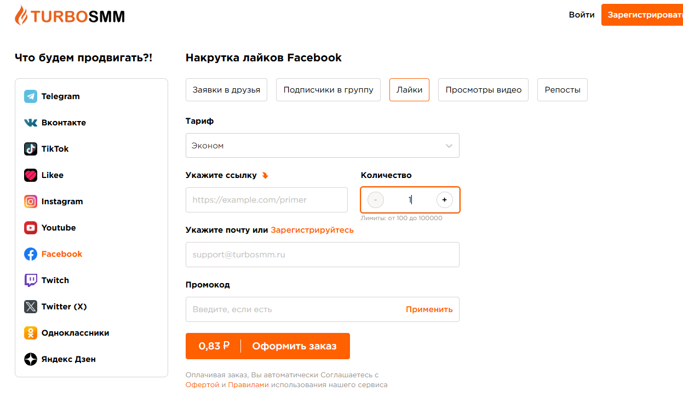Image resolution: width=683 pixels, height=397 pixels.
Task: Select the Youtube icon
Action: click(x=31, y=228)
